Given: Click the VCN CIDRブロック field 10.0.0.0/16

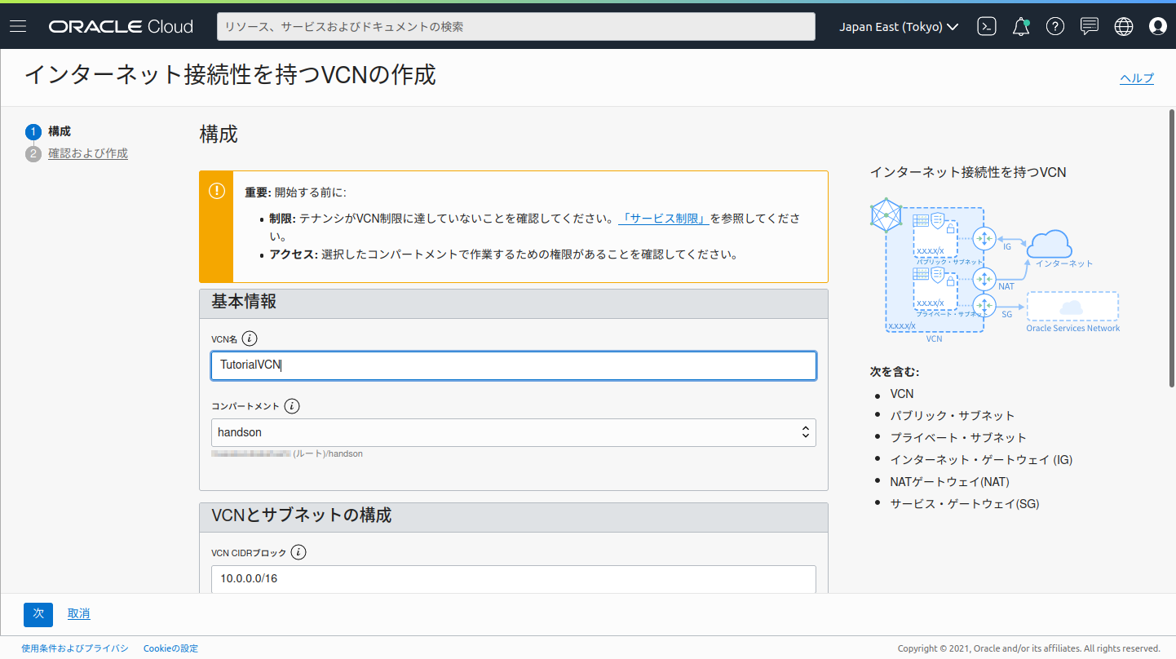Looking at the screenshot, I should pyautogui.click(x=514, y=579).
